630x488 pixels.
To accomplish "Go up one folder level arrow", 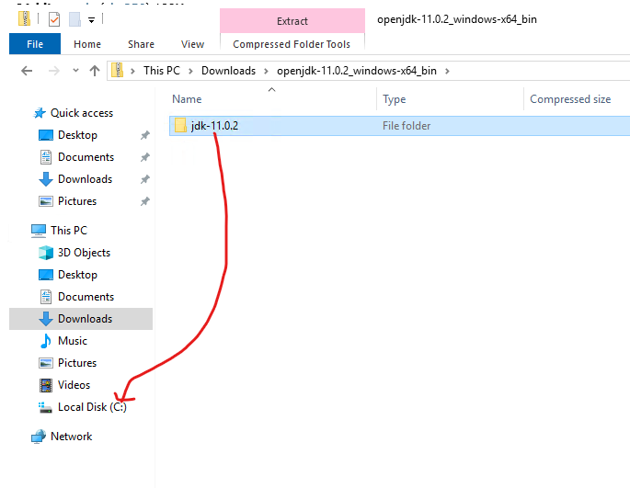I will pos(95,71).
